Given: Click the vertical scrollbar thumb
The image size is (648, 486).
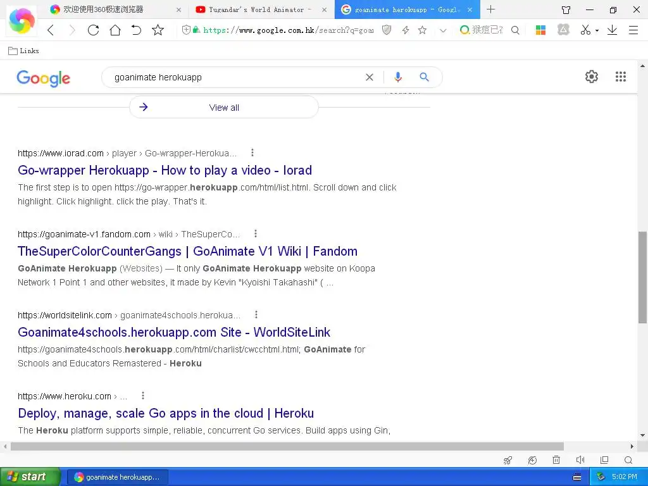Looking at the screenshot, I should tap(643, 277).
